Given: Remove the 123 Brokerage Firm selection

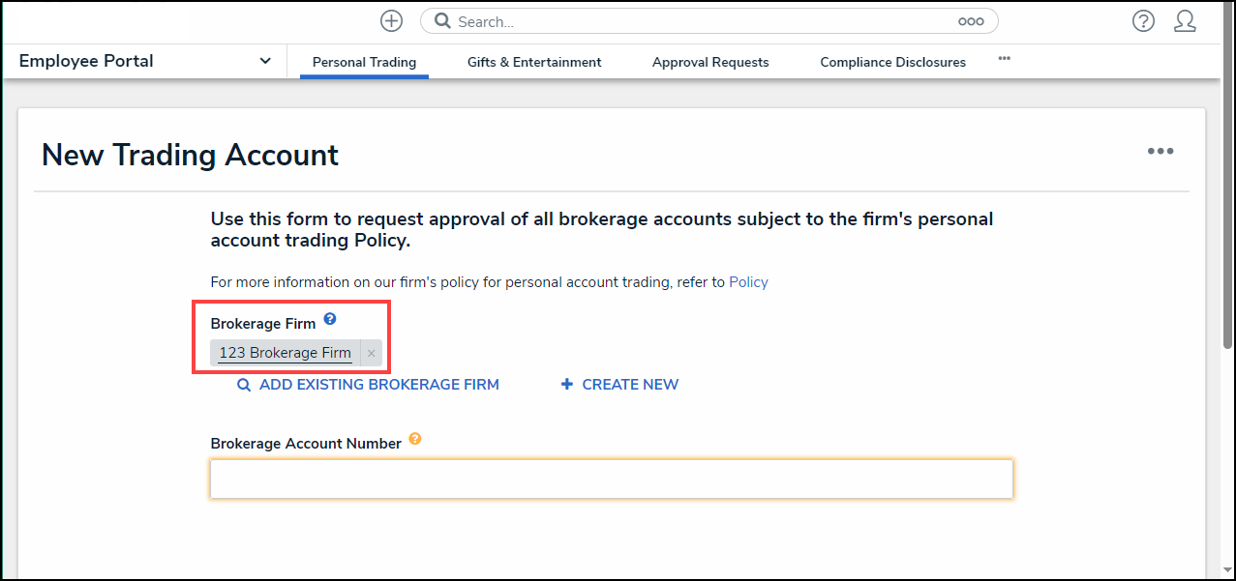Looking at the screenshot, I should [x=371, y=354].
